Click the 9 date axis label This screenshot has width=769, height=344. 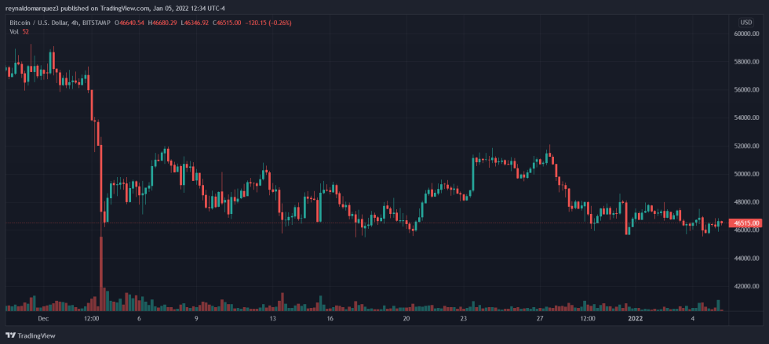[196, 318]
